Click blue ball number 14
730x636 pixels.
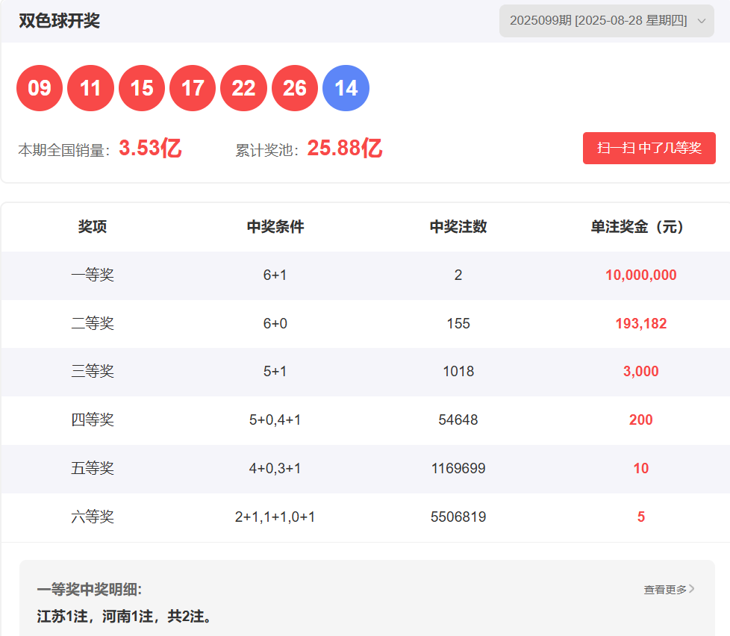click(x=346, y=88)
